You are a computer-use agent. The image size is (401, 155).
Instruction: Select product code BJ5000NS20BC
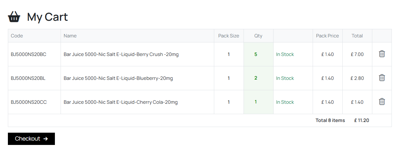(x=28, y=54)
